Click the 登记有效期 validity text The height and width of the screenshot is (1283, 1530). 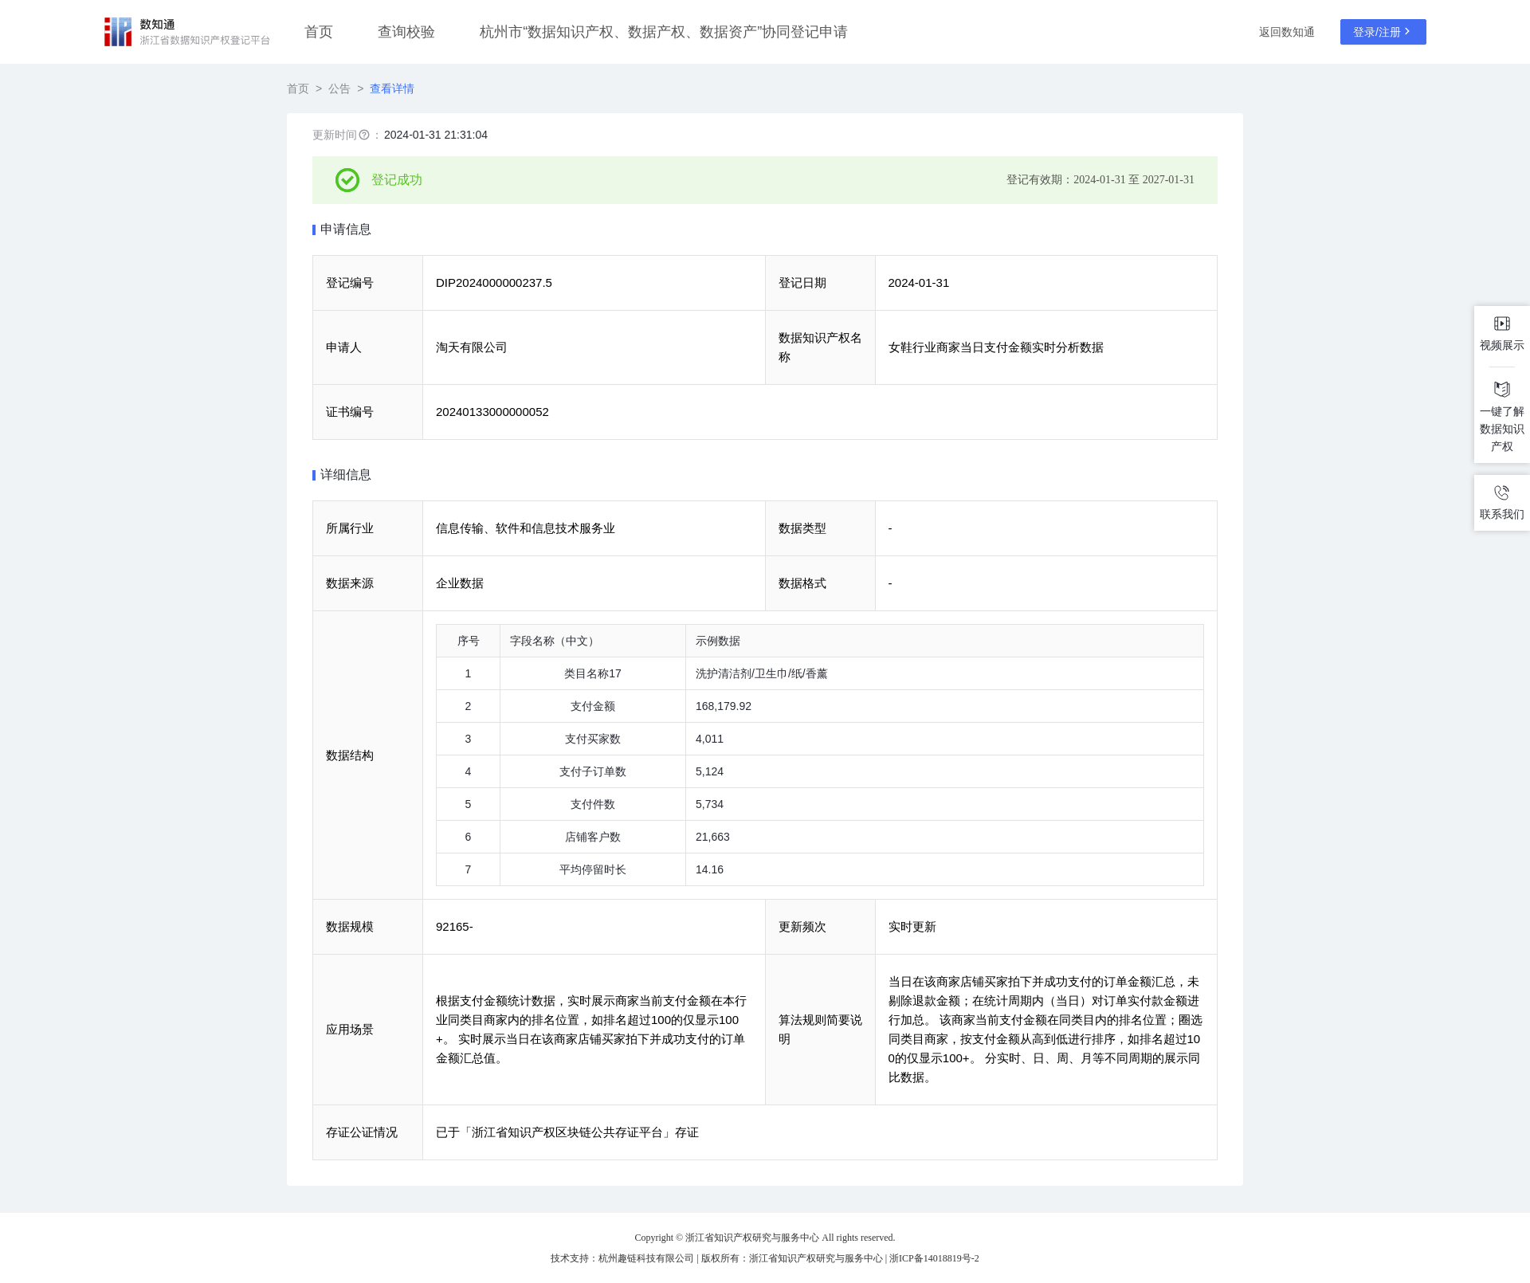1100,180
